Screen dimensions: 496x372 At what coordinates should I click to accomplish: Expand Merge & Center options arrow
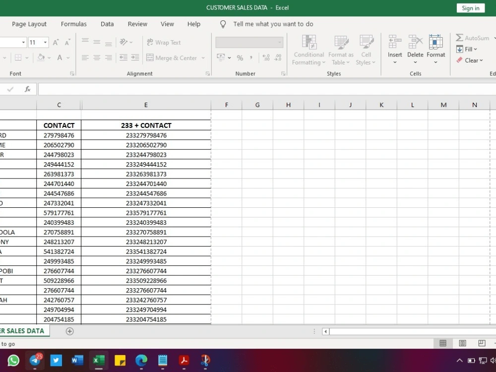point(203,58)
